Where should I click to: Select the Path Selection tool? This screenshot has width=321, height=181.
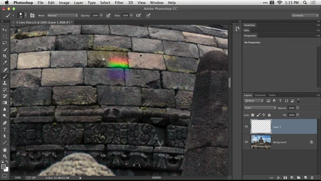tap(5, 136)
